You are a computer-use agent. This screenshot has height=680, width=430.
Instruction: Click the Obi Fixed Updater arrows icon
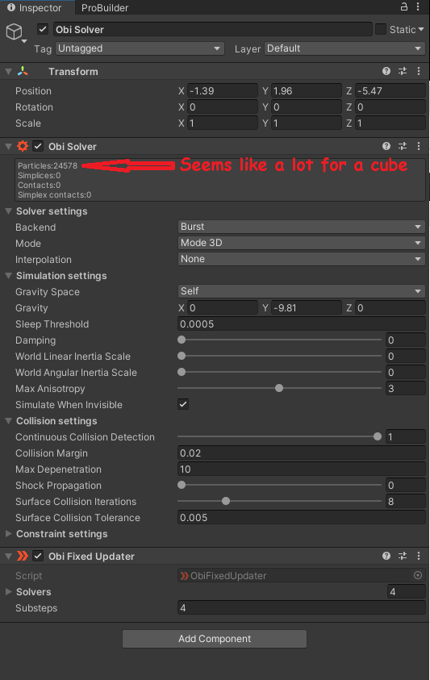click(x=22, y=556)
